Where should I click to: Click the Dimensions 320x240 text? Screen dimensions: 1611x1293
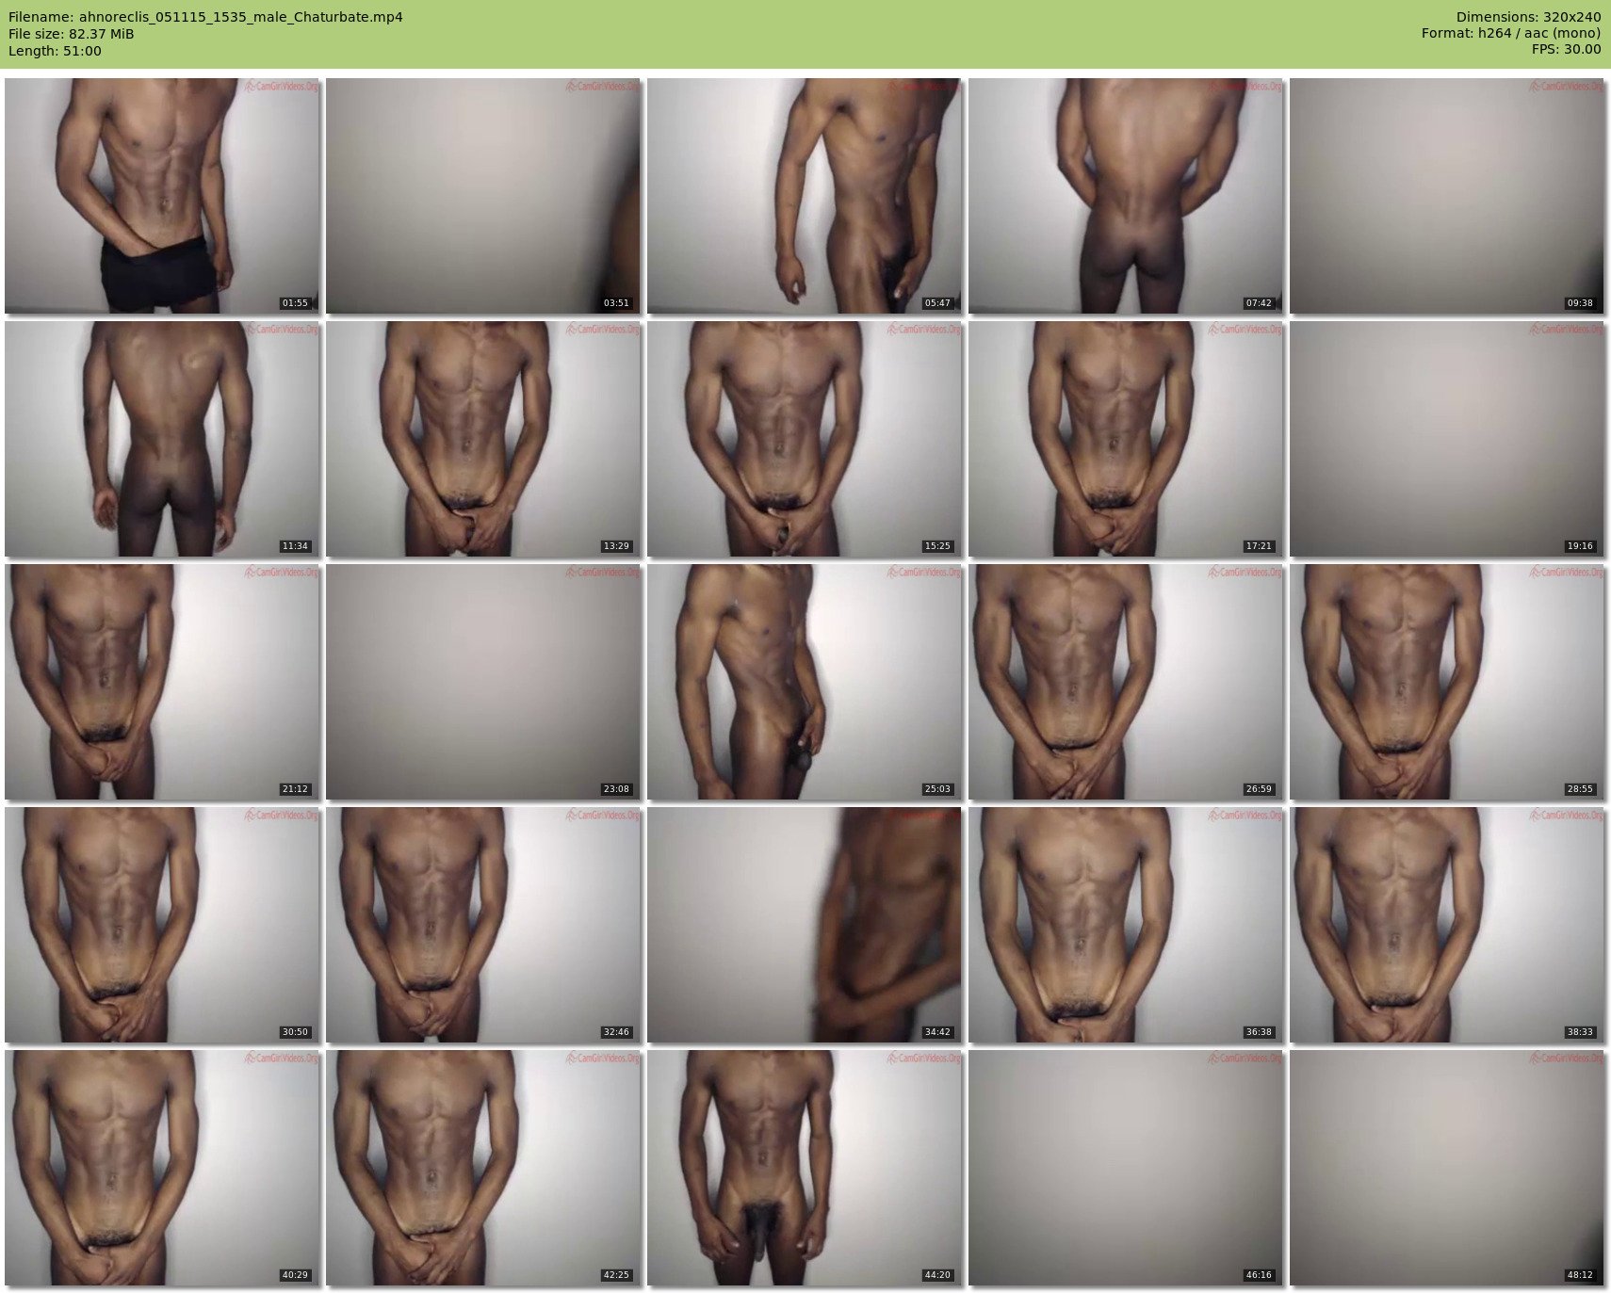click(x=1528, y=17)
